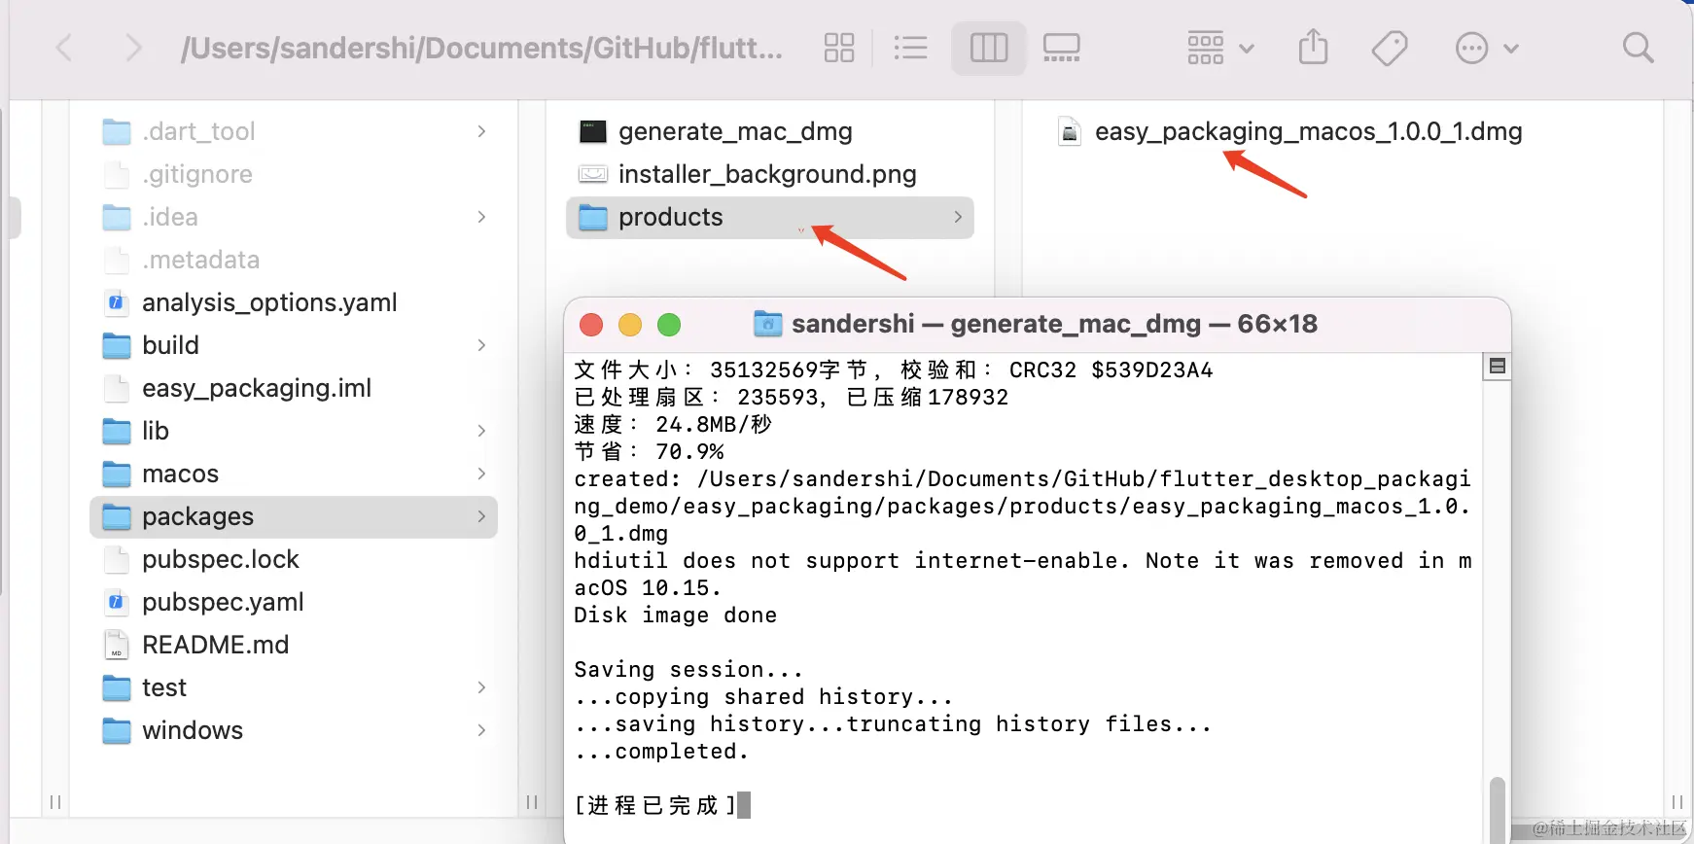Click terminal title bar folder proxy icon

click(x=768, y=324)
